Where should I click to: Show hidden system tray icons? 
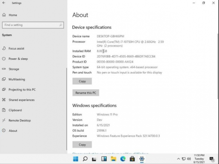[178, 159]
